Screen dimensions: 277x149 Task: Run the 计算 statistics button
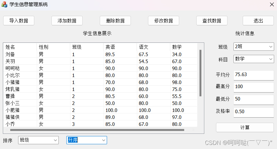pyautogui.click(x=245, y=127)
